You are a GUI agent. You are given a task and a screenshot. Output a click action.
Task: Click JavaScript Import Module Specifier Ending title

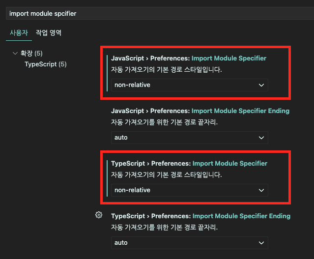200,111
